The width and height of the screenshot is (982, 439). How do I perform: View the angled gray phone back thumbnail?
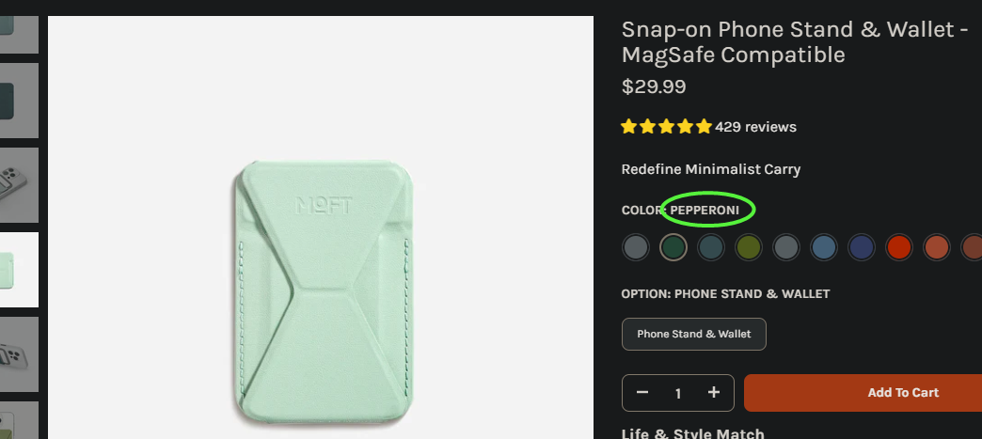[x=19, y=185]
